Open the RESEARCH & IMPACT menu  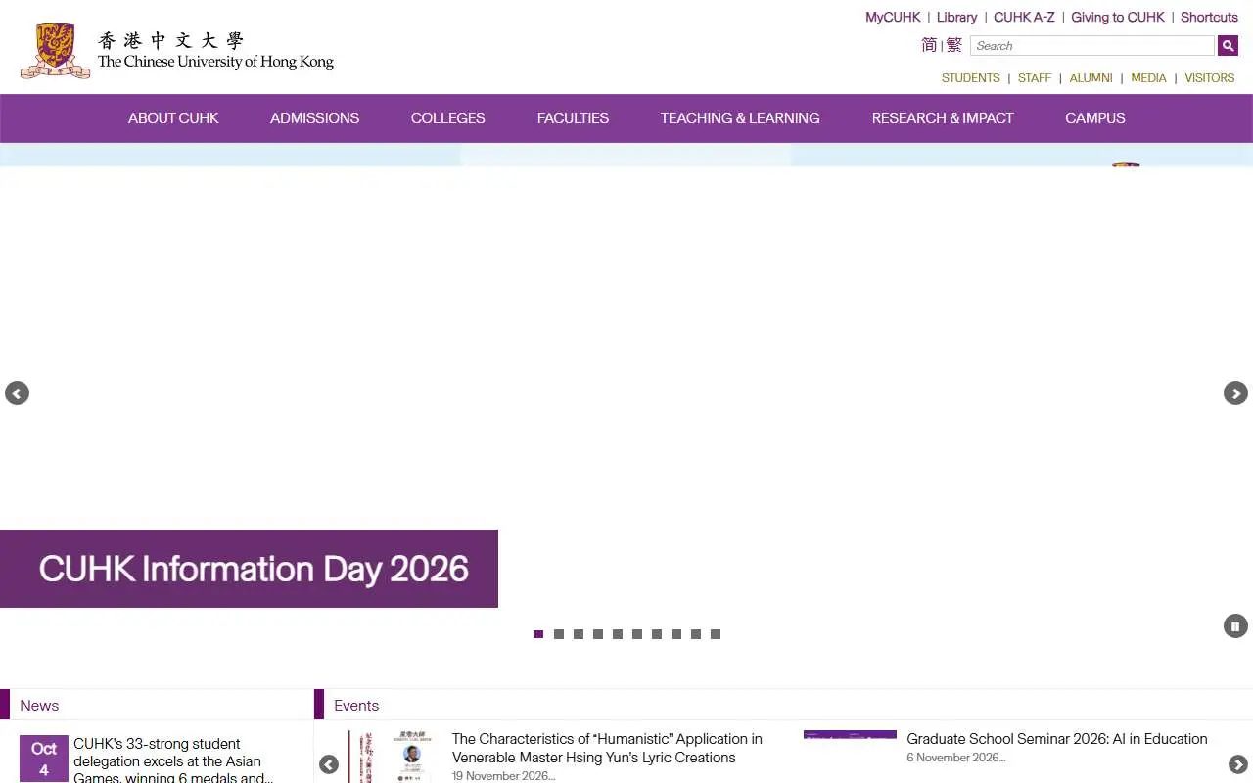(943, 118)
